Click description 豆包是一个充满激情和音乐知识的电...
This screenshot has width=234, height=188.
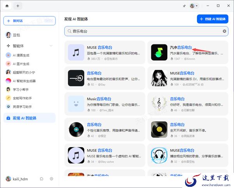[x=113, y=53]
